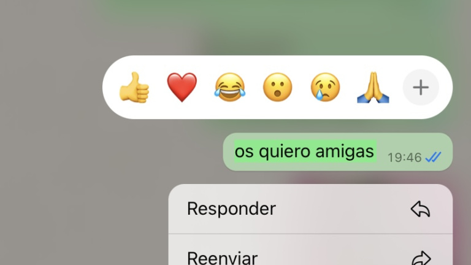React with the praying hands emoji
Viewport: 471px width, 265px height.
coord(373,88)
